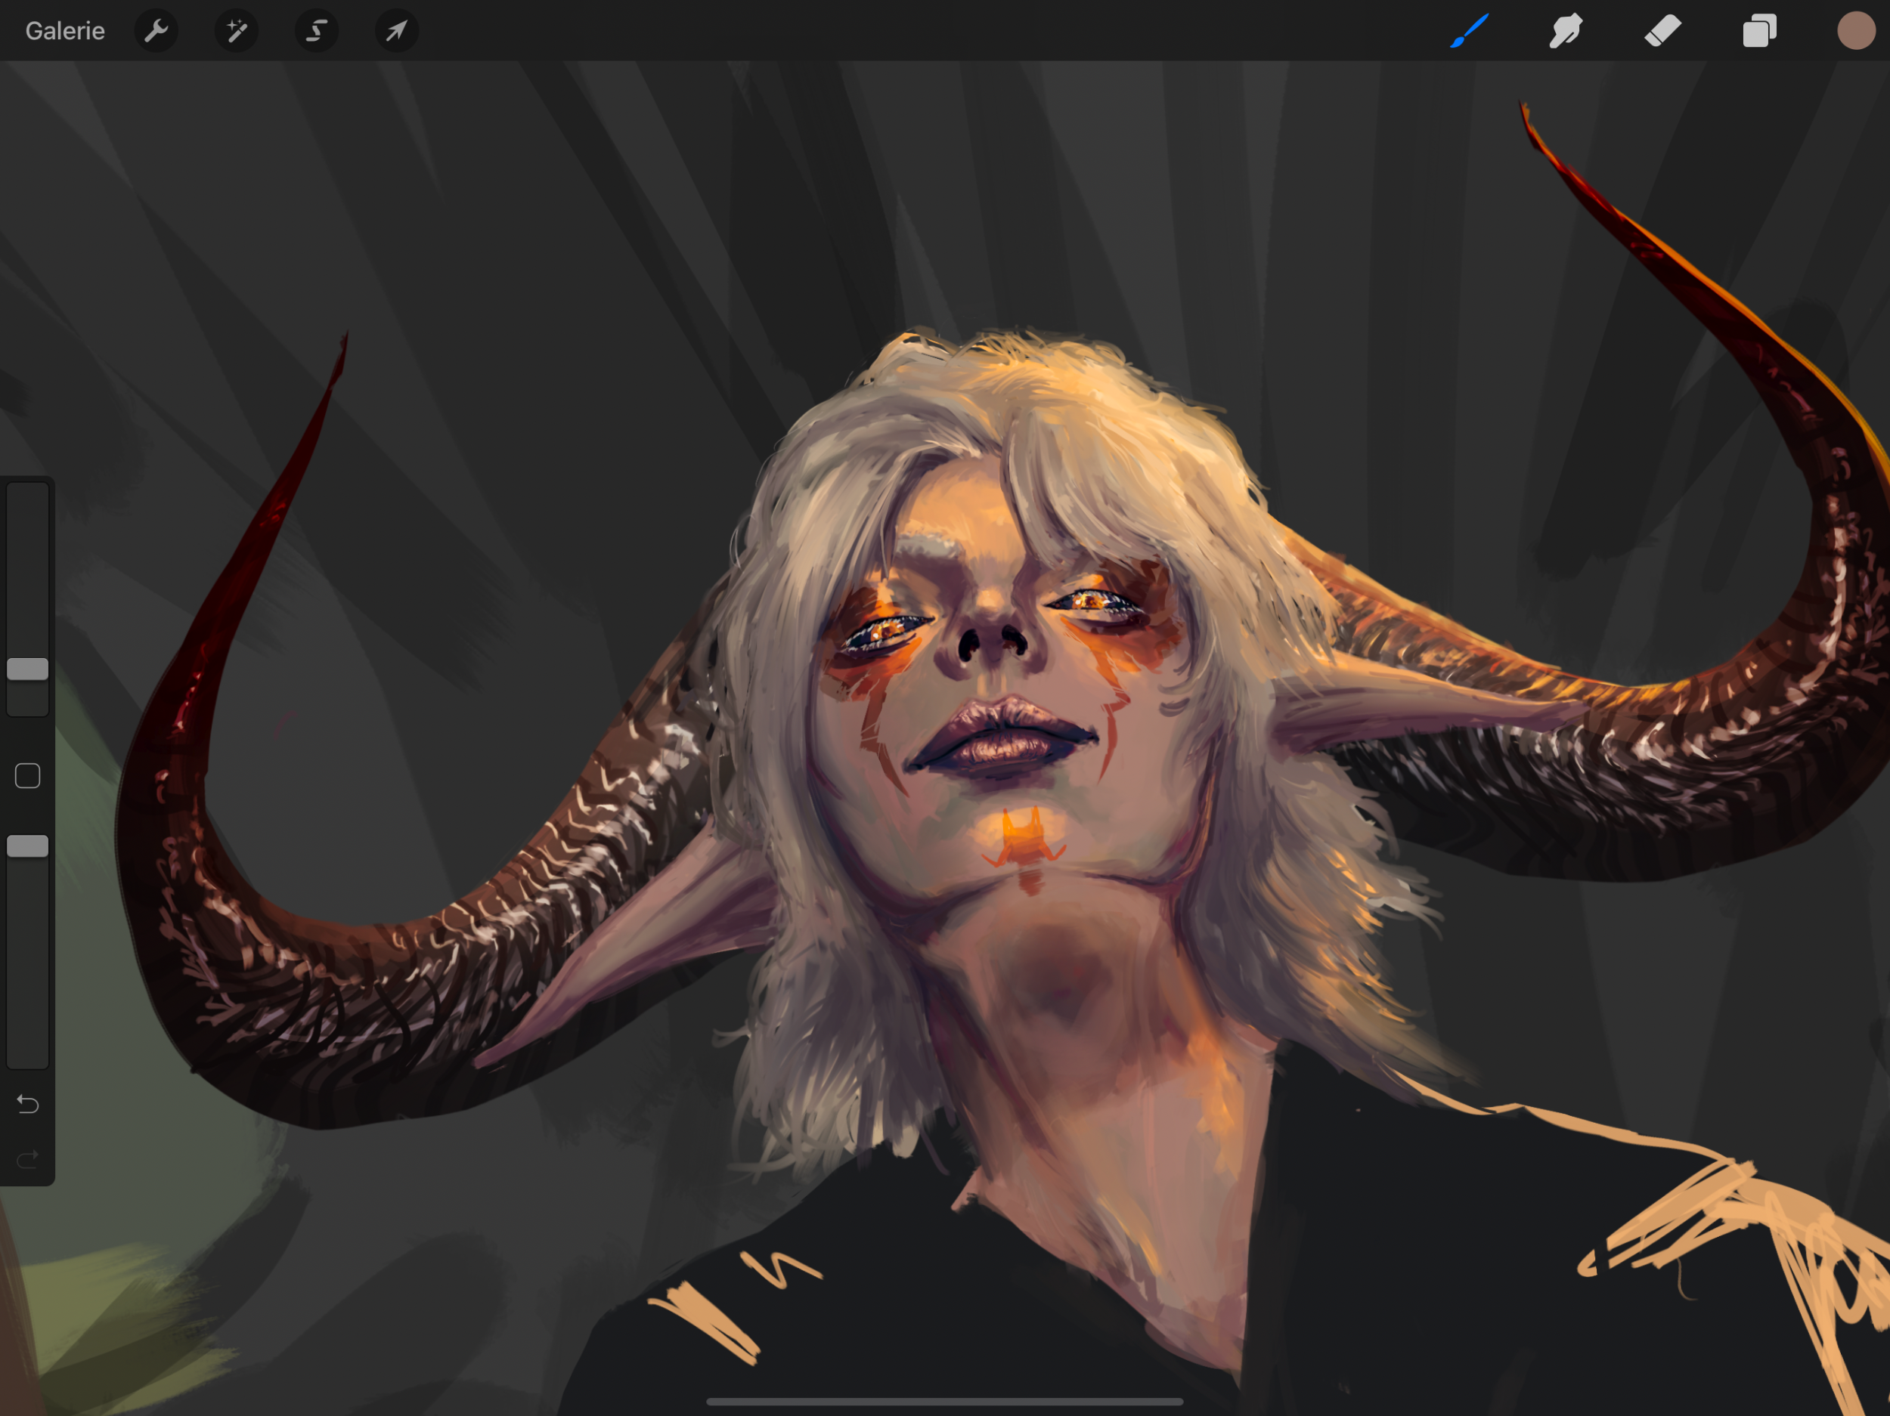Activate the Selection S-shaped tool
This screenshot has height=1416, width=1890.
(x=316, y=32)
